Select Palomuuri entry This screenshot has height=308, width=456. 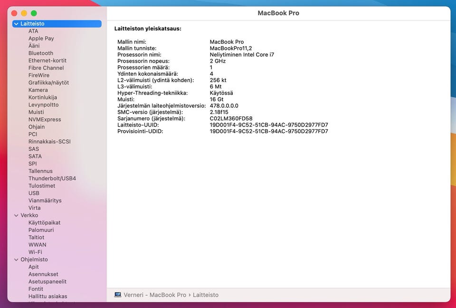(41, 230)
